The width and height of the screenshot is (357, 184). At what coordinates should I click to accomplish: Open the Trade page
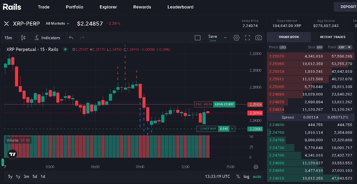tap(44, 7)
